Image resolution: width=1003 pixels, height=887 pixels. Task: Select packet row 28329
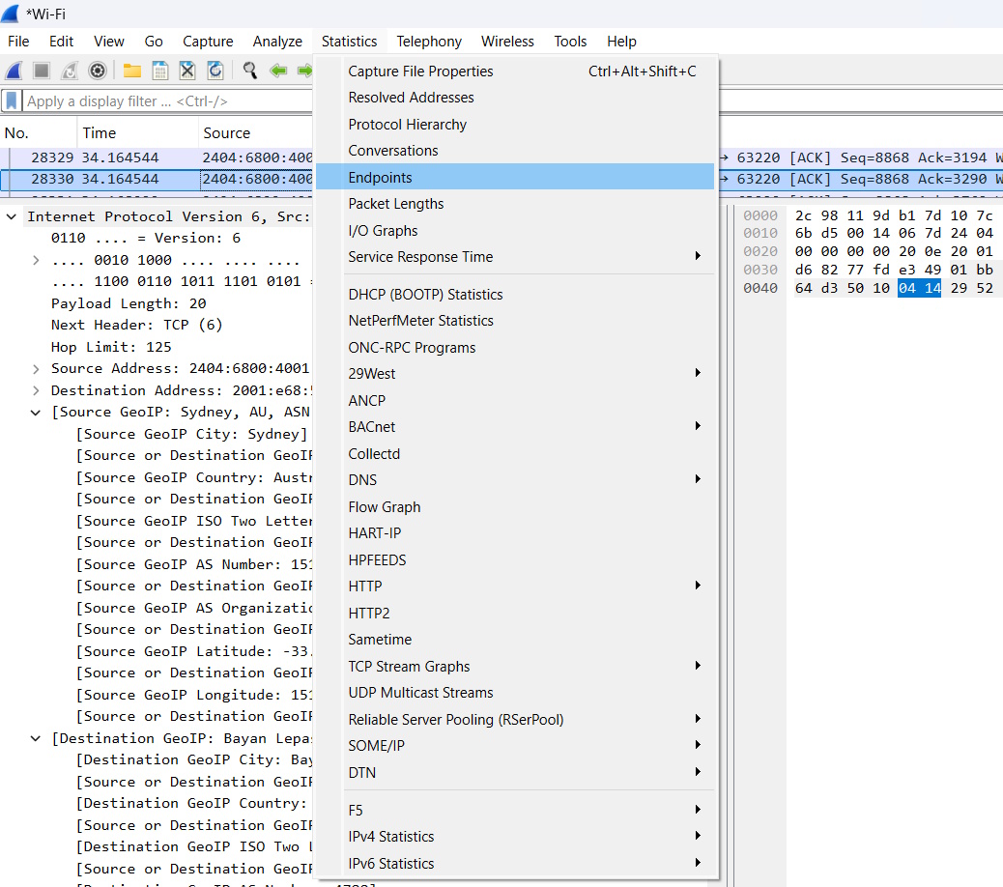157,157
